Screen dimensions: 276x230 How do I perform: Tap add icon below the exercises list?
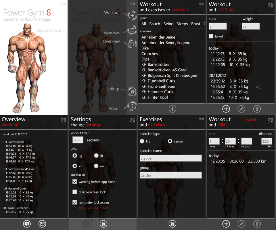coord(172,109)
